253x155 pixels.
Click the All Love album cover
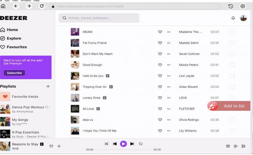(75, 109)
